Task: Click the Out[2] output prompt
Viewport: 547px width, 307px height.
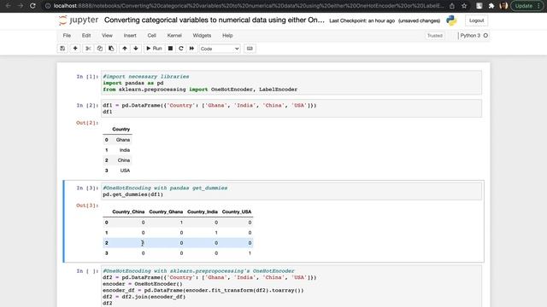Action: coord(87,123)
